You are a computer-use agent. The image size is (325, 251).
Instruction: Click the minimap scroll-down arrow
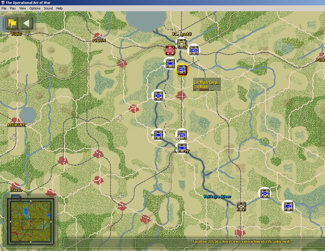point(31,242)
